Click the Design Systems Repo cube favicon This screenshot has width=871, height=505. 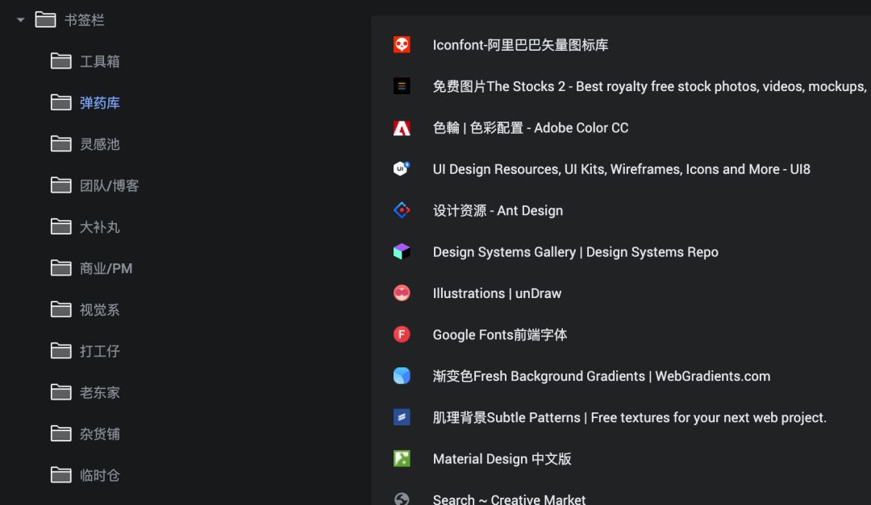point(402,251)
